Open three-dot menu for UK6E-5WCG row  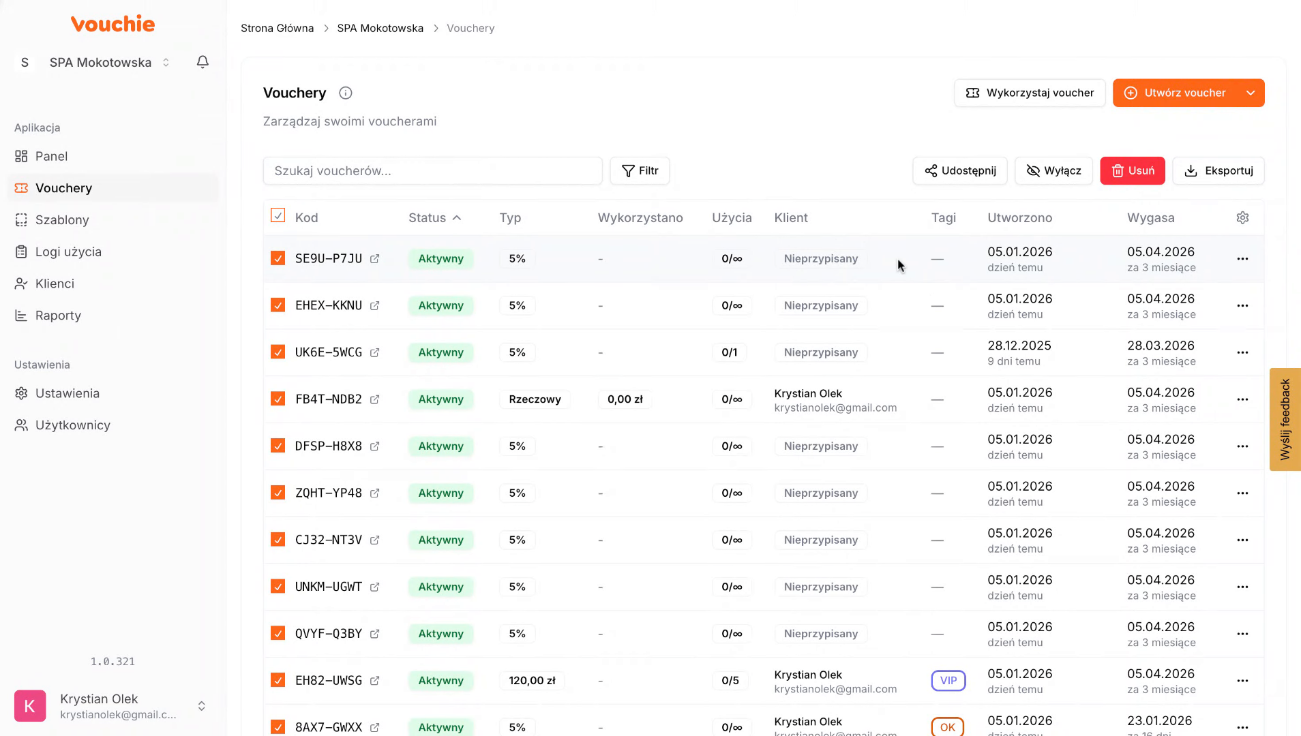[x=1242, y=352]
